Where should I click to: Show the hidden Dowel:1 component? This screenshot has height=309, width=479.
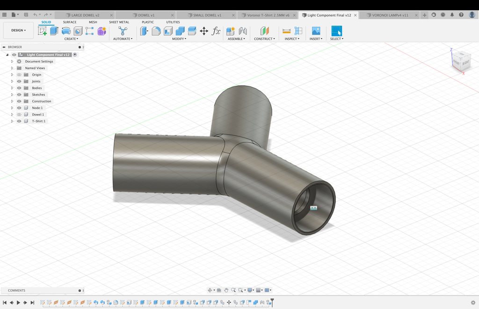pos(19,114)
